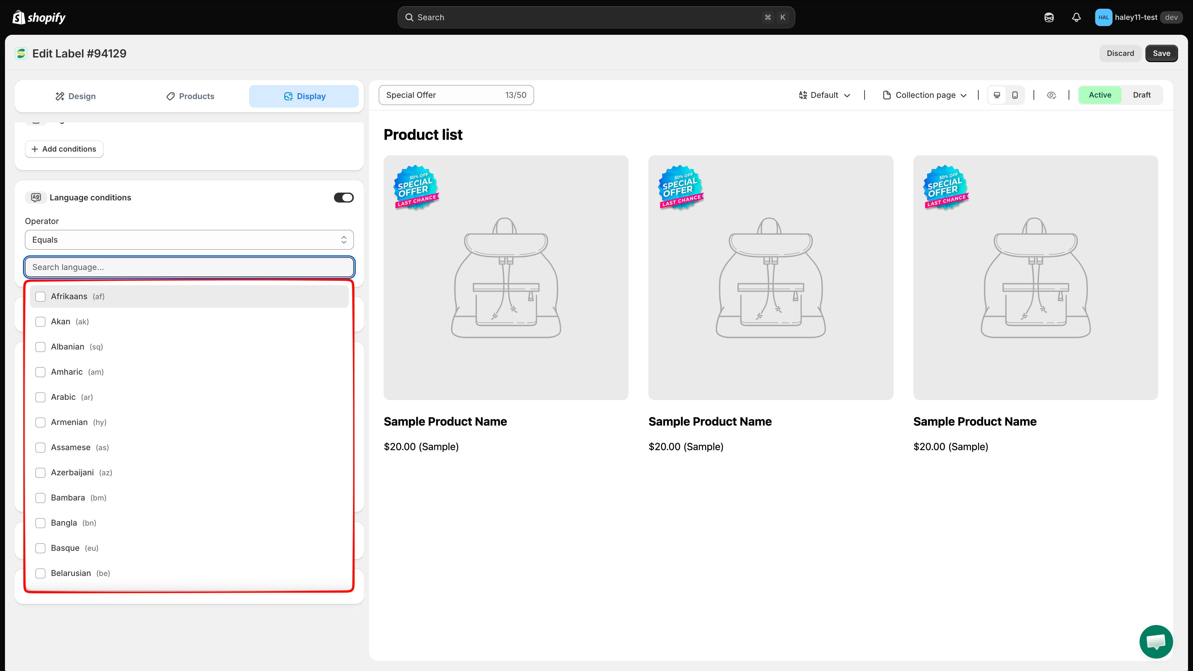Open the green chat support bubble
This screenshot has width=1193, height=671.
pos(1156,641)
